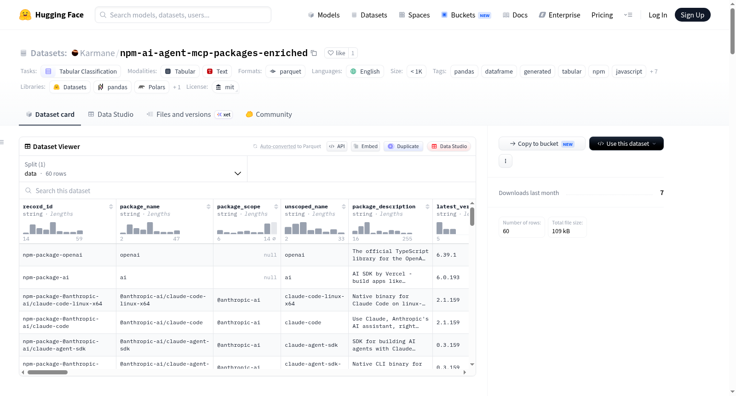736x396 pixels.
Task: Click the Embed button
Action: point(365,146)
